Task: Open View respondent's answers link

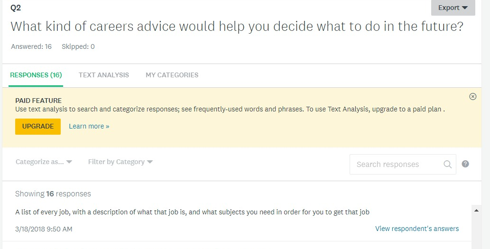Action: coord(417,229)
